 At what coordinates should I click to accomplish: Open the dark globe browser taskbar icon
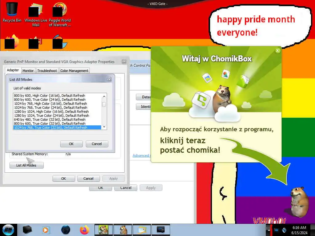[x=66, y=230]
